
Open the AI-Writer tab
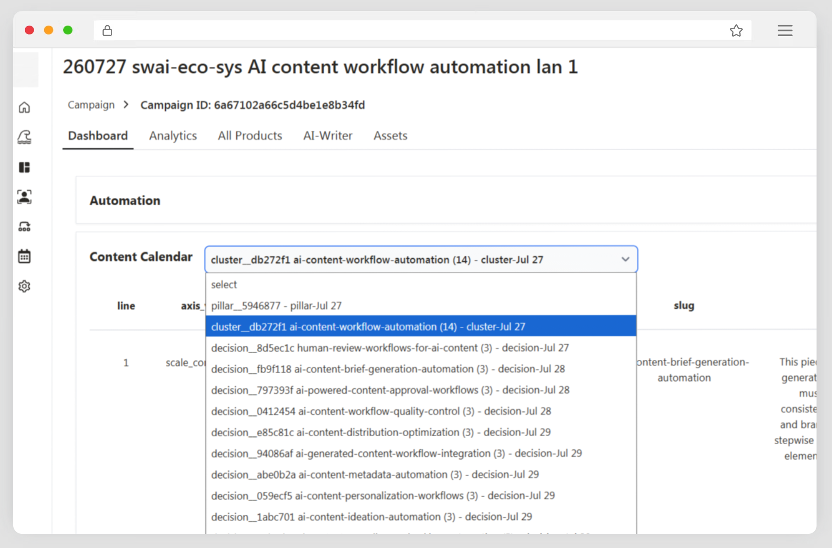tap(327, 136)
